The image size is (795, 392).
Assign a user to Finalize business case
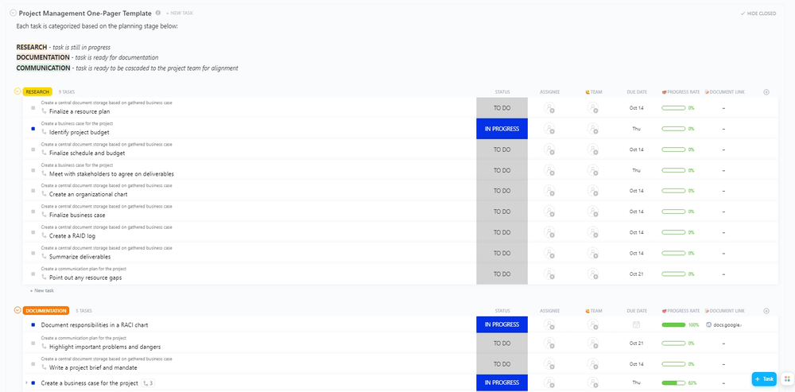click(x=549, y=212)
